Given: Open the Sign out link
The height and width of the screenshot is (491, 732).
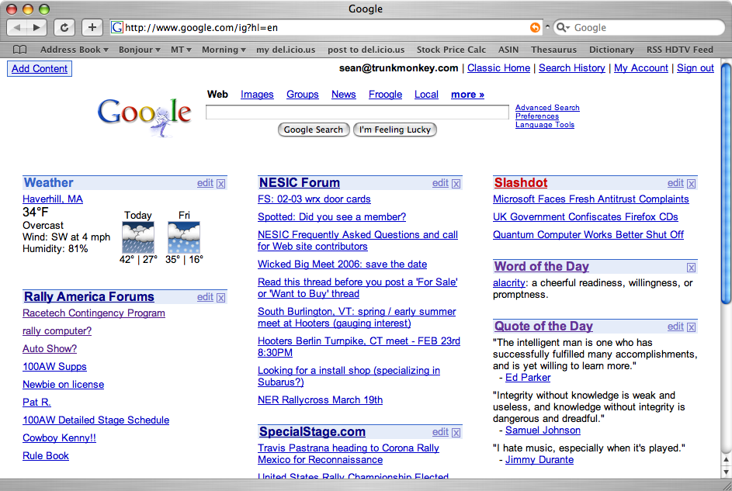Looking at the screenshot, I should point(695,68).
